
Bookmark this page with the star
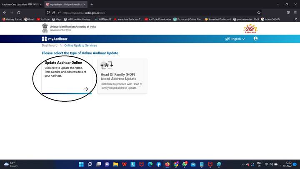(259, 13)
